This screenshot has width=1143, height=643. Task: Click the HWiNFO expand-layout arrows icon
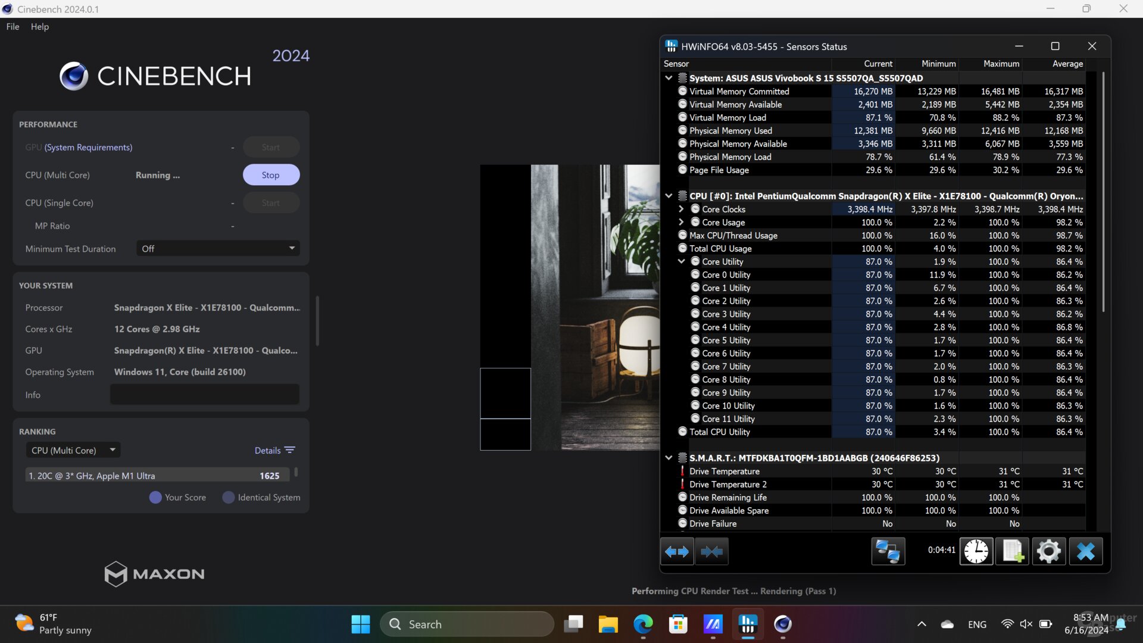coord(677,552)
